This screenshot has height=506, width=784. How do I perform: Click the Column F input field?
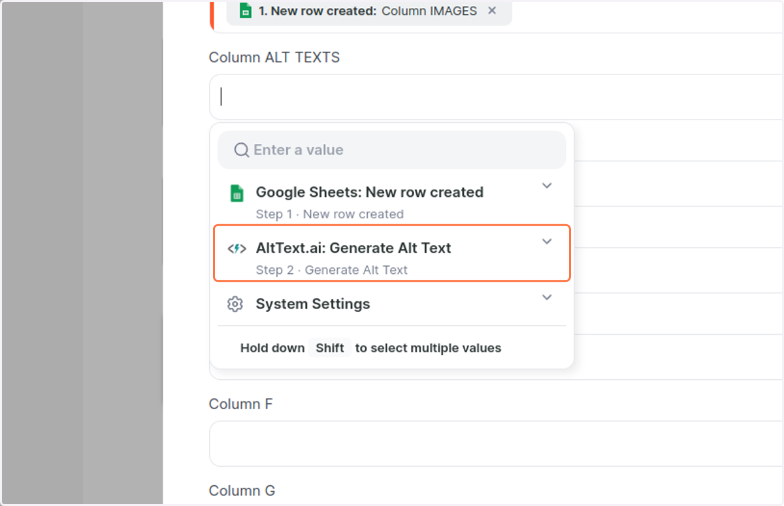[496, 443]
